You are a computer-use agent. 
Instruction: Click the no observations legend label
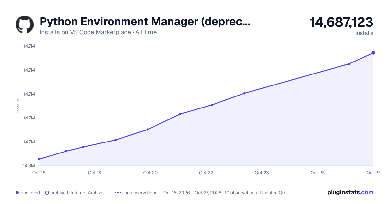pos(141,193)
